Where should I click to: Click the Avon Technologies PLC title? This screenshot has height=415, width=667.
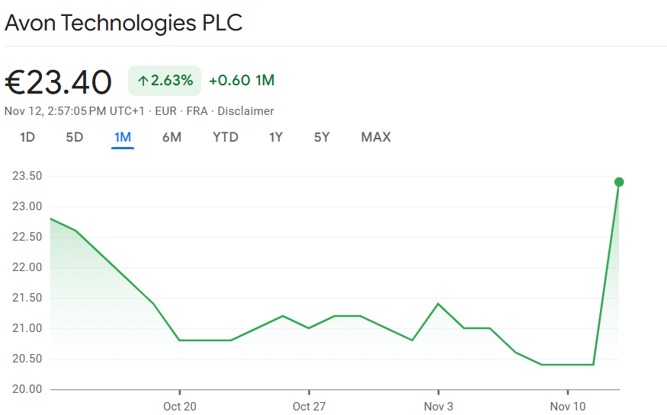[123, 23]
